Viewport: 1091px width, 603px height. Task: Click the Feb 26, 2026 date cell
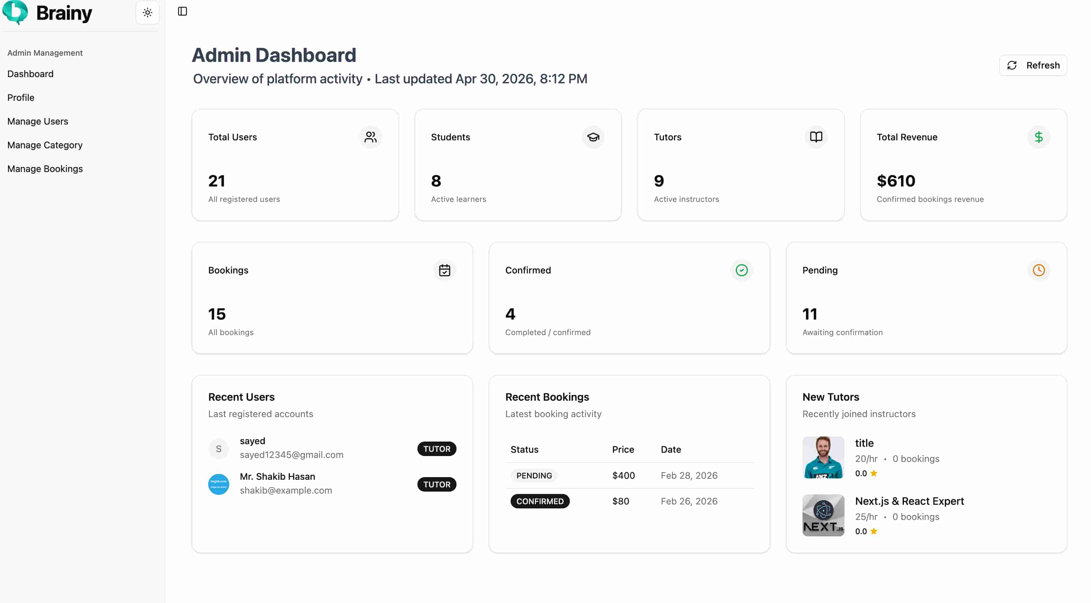point(689,501)
